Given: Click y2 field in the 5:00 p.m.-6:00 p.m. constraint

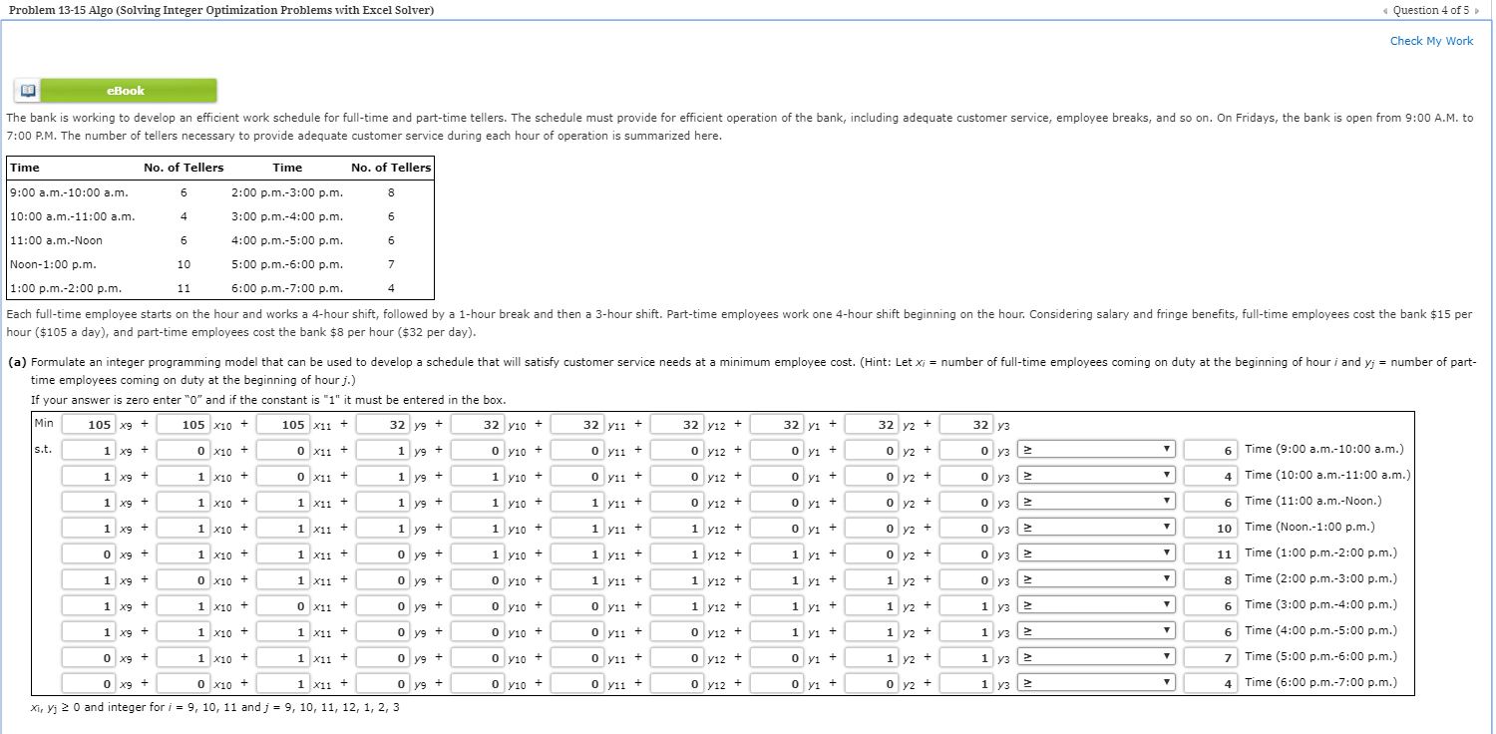Looking at the screenshot, I should tap(872, 657).
